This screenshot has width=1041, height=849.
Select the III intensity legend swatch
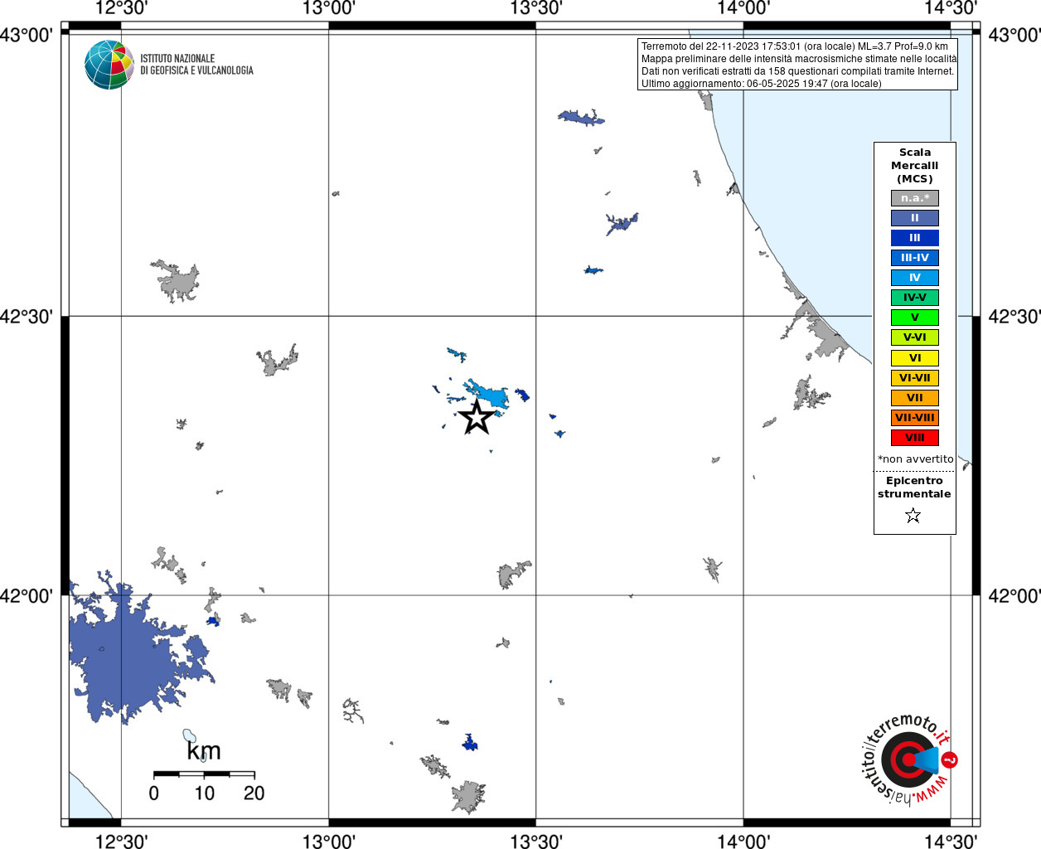pos(915,238)
